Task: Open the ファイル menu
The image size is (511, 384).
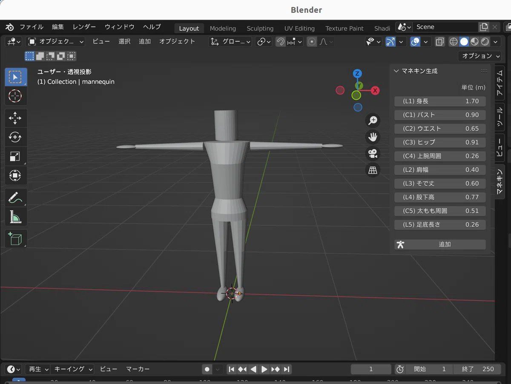Action: pos(32,27)
